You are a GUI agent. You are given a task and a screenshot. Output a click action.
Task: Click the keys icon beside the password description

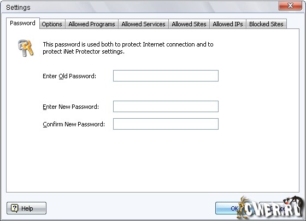coord(26,48)
